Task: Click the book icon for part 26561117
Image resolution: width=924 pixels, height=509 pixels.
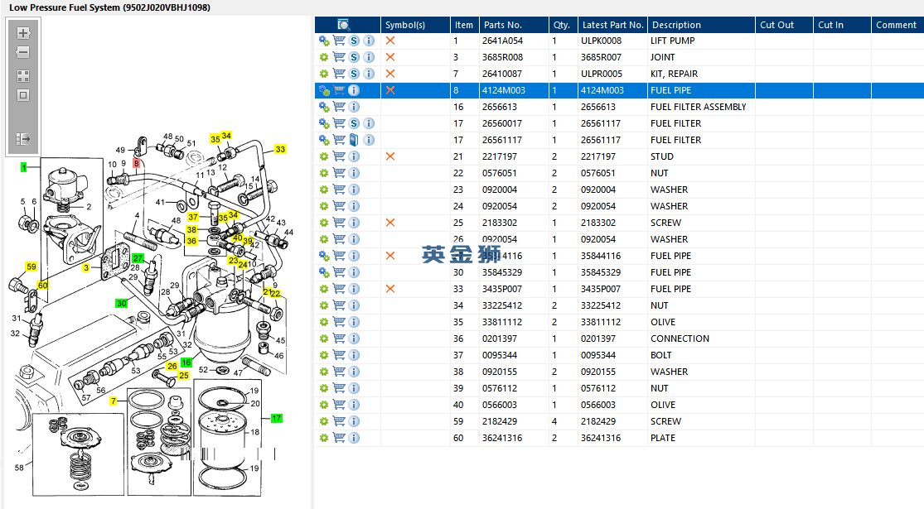Action: 354,140
